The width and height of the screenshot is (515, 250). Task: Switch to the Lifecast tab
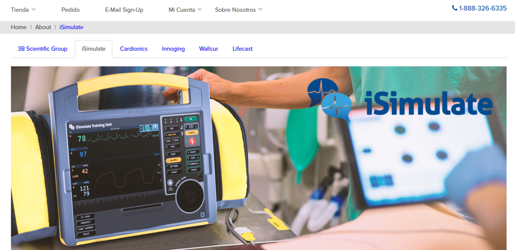pyautogui.click(x=243, y=49)
